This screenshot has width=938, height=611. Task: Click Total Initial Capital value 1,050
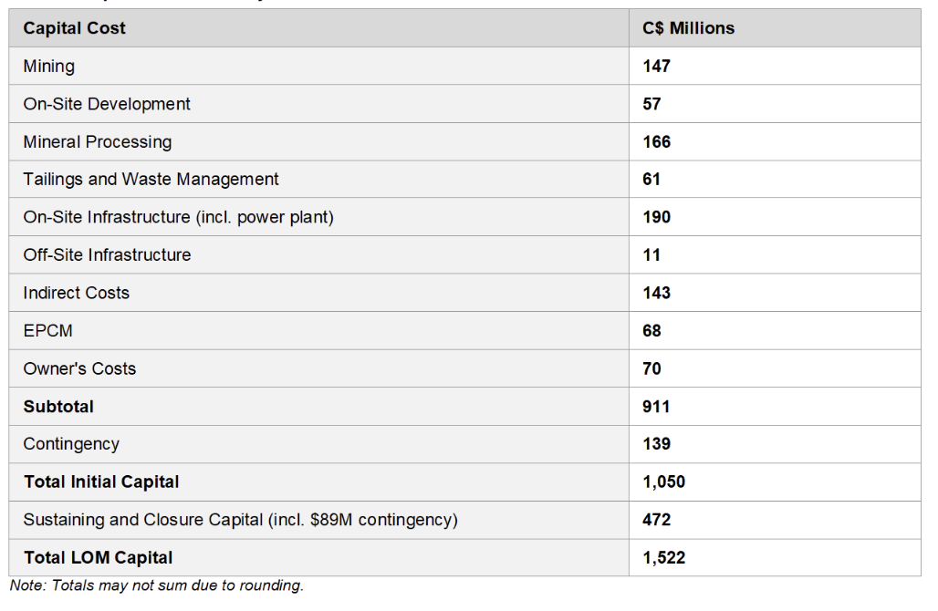(663, 482)
